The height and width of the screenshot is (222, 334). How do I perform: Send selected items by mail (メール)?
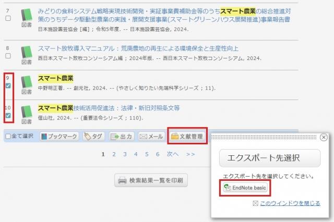pyautogui.click(x=151, y=137)
